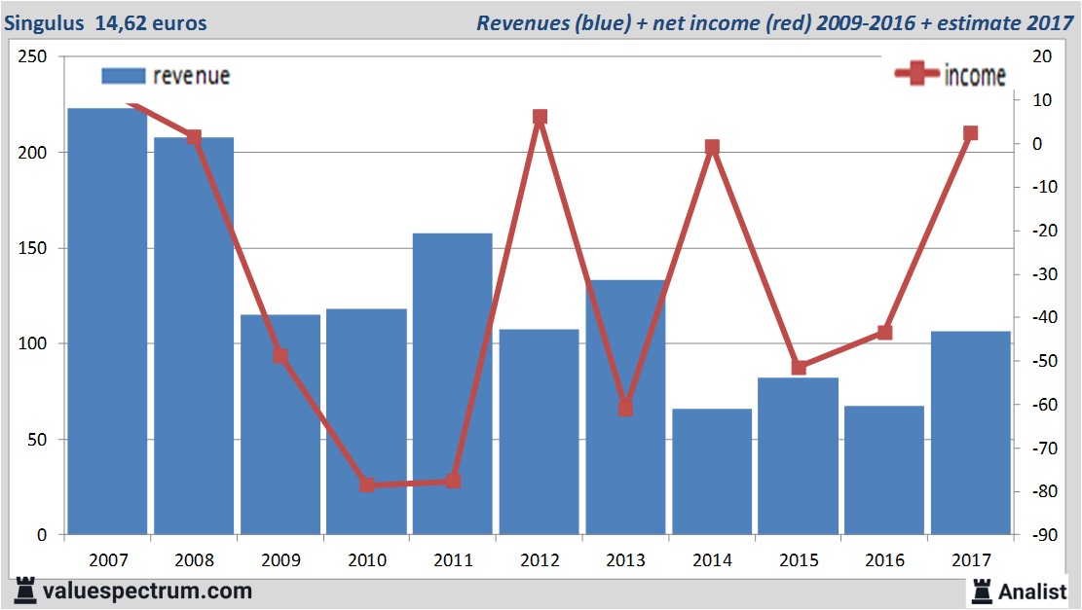Click the 2009 income data point
Image resolution: width=1082 pixels, height=610 pixels.
[x=280, y=356]
